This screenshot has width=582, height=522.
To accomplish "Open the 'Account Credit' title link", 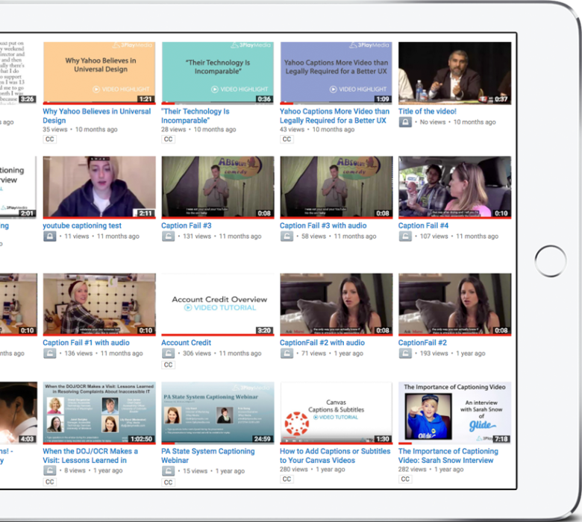I will 186,343.
